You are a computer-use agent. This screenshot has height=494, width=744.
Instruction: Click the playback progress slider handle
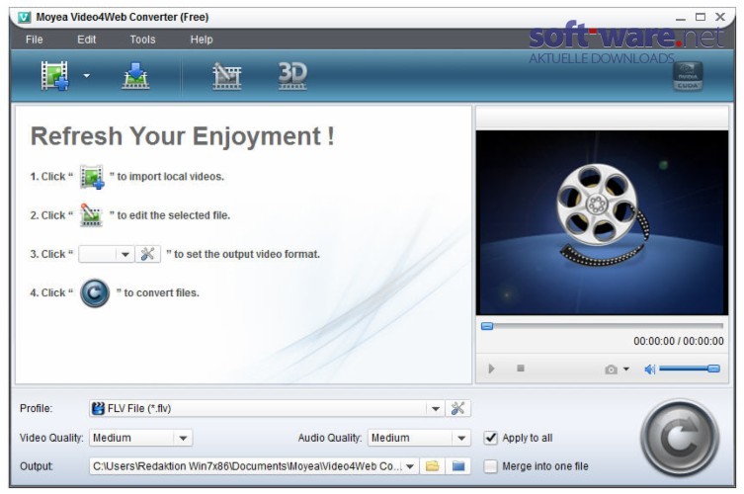point(487,326)
